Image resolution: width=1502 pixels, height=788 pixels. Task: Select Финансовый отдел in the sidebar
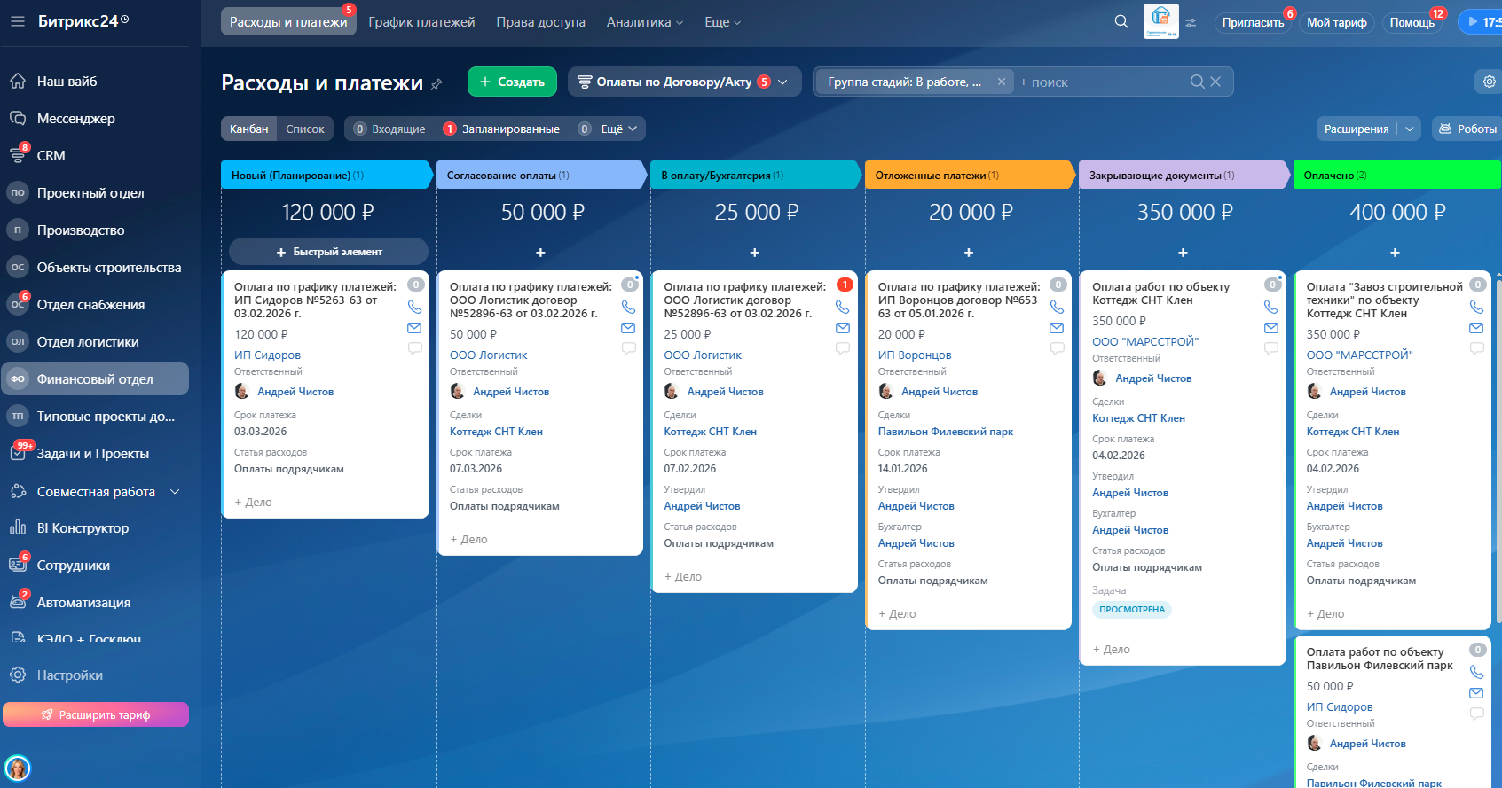(95, 379)
